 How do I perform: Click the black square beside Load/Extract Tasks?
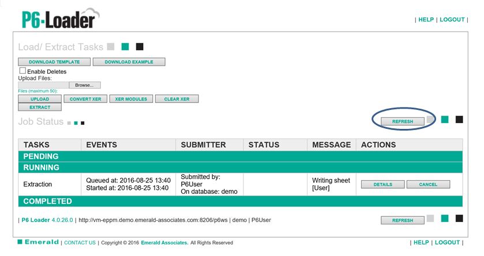pos(140,47)
